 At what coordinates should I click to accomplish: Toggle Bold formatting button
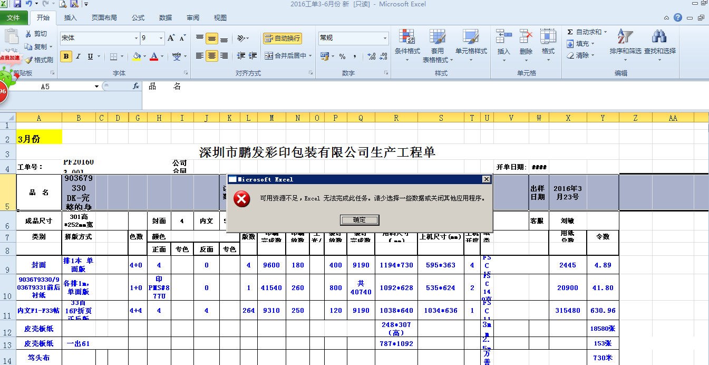point(66,56)
